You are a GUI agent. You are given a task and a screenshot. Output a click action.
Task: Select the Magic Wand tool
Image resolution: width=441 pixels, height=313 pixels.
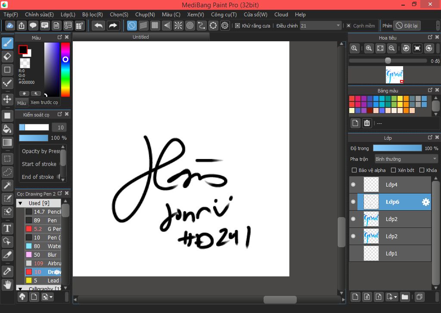pyautogui.click(x=7, y=185)
